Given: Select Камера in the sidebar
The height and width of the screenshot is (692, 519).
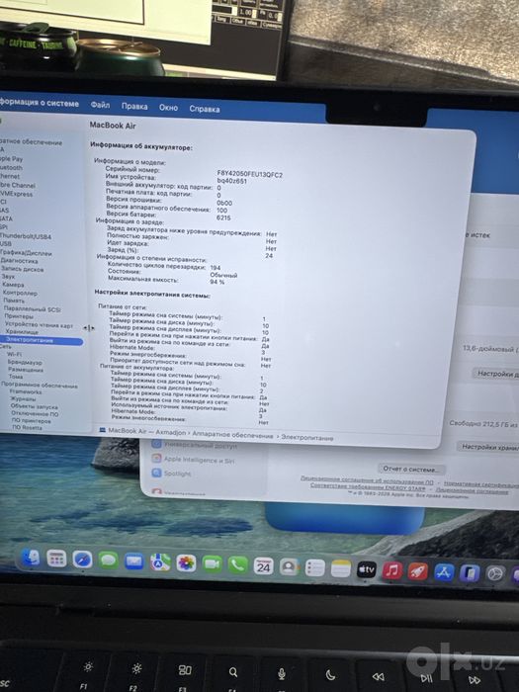Looking at the screenshot, I should pos(13,285).
